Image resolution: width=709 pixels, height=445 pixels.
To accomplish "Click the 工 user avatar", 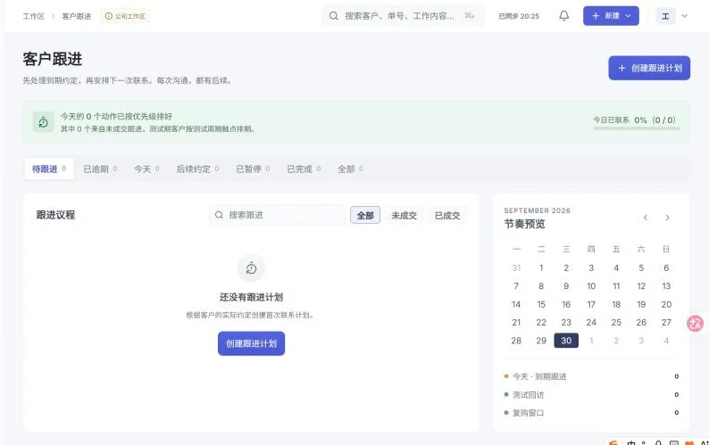I will [x=665, y=16].
